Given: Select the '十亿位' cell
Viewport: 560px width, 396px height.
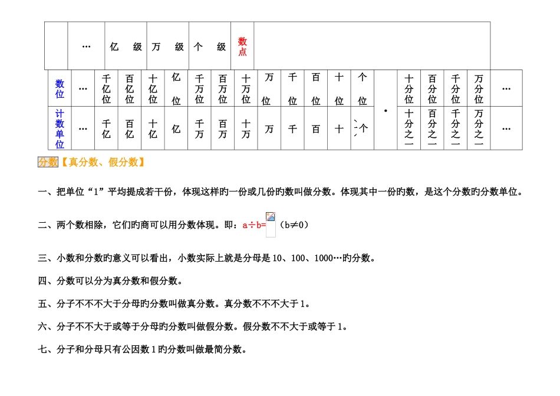Looking at the screenshot, I should (153, 88).
